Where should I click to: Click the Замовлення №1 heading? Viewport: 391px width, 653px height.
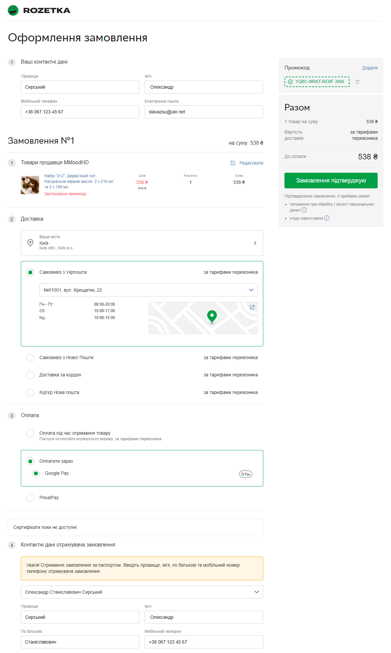pos(41,141)
